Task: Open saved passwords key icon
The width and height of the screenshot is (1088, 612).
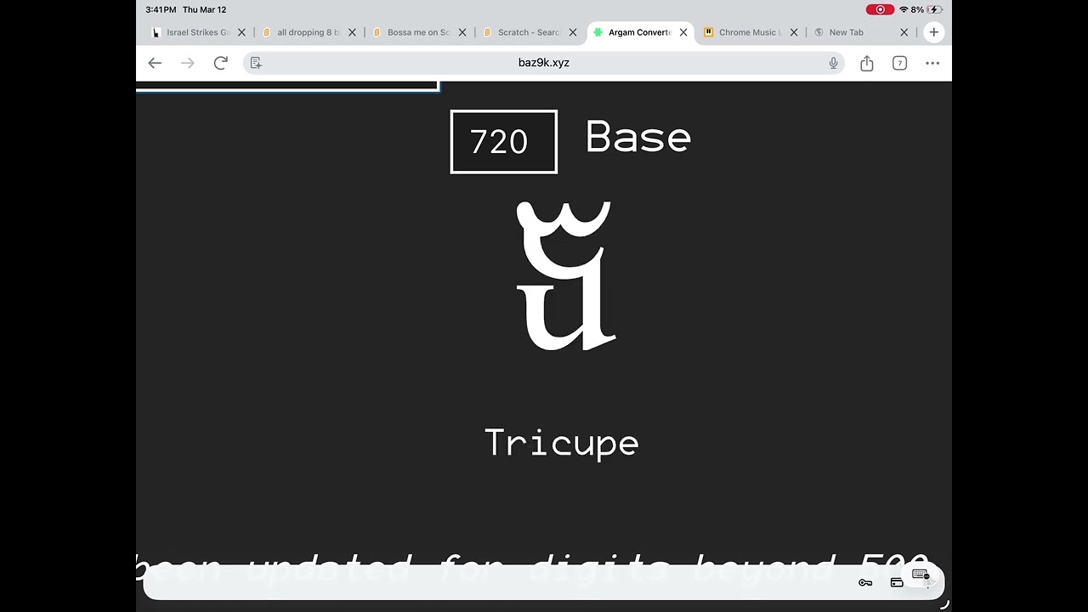Action: pos(865,582)
